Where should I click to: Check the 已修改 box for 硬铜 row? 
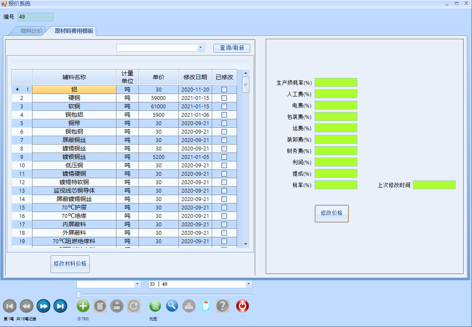click(224, 98)
